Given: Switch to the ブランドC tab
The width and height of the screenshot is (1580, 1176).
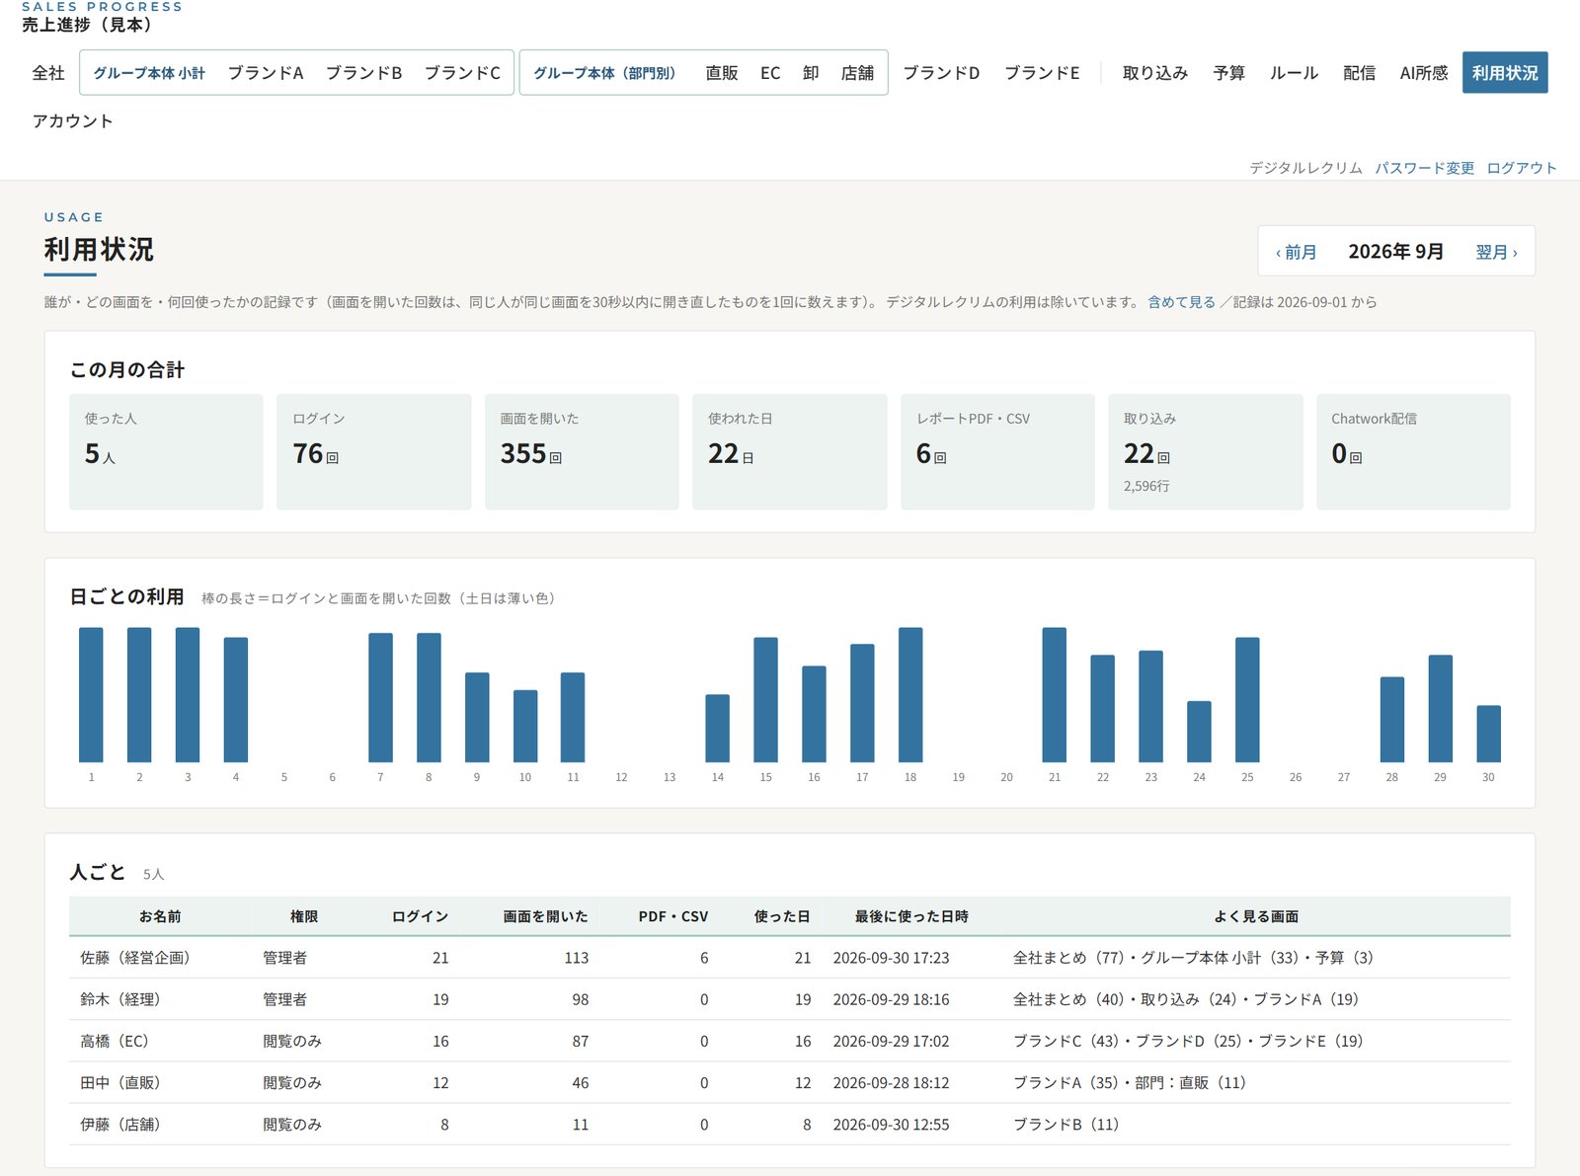Looking at the screenshot, I should 462,72.
